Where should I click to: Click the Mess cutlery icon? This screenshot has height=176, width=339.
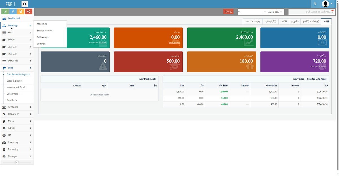4,121
